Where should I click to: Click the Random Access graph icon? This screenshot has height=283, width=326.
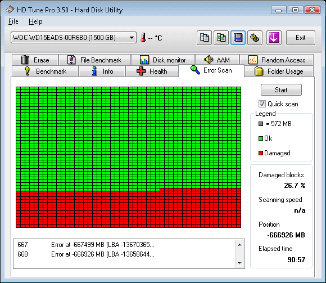pyautogui.click(x=253, y=60)
